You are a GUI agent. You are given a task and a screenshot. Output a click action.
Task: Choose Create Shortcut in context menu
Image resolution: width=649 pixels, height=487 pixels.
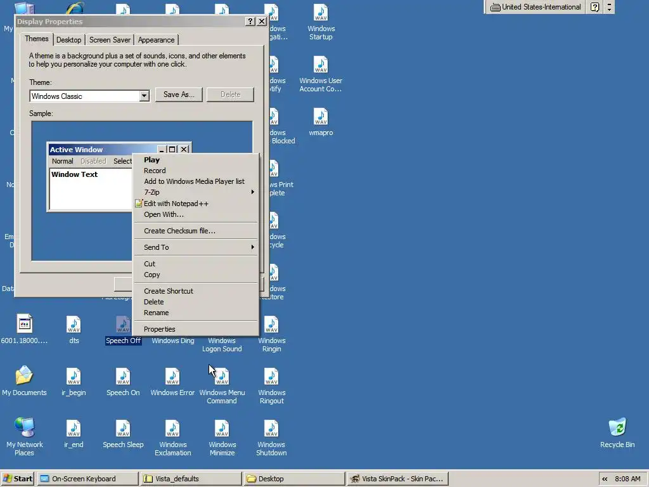[x=196, y=291]
